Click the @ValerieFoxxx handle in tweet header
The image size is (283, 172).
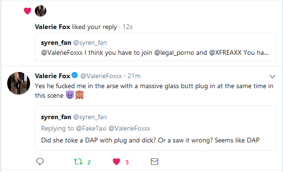101,76
